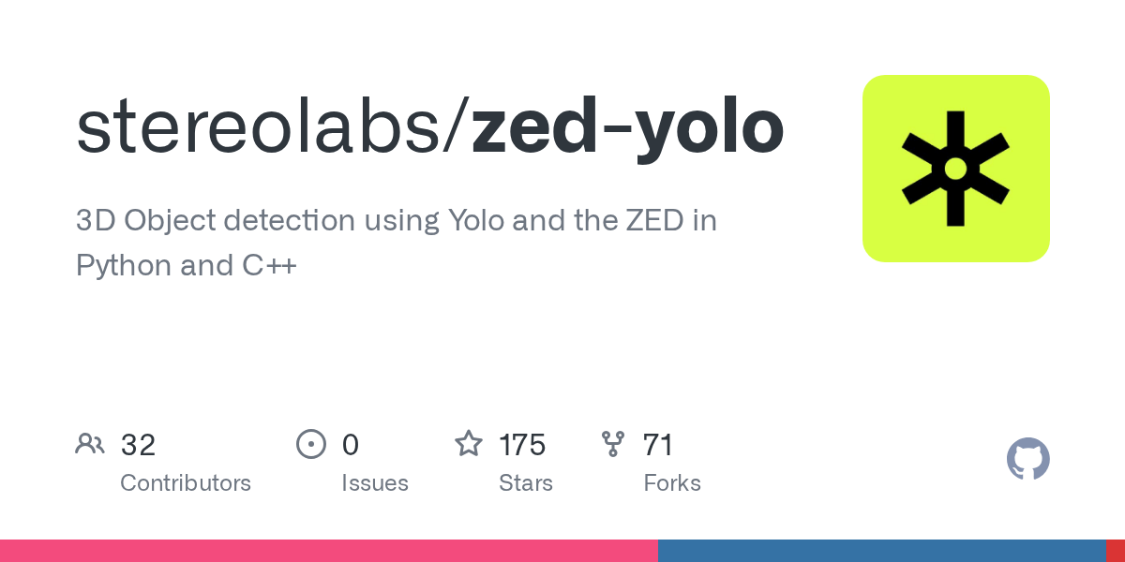Image resolution: width=1125 pixels, height=562 pixels.
Task: Click the 175 stars count
Action: click(522, 445)
